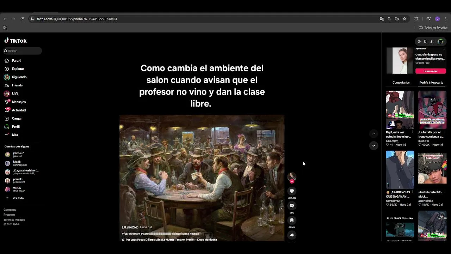Open 'Papi, esta vez usted' video thumbnail
The width and height of the screenshot is (451, 254).
pos(400,110)
